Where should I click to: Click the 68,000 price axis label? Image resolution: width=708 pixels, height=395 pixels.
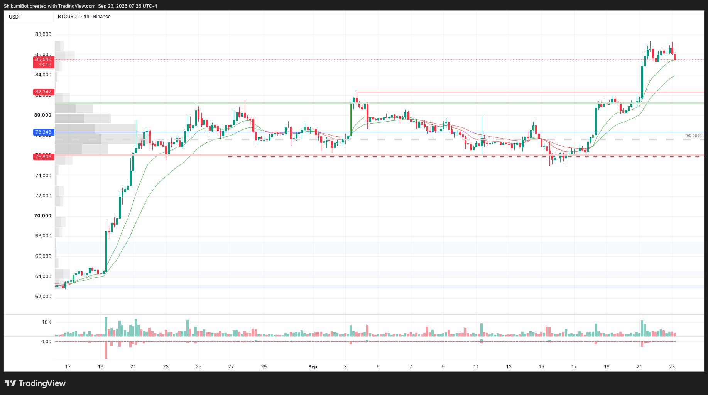tap(43, 236)
